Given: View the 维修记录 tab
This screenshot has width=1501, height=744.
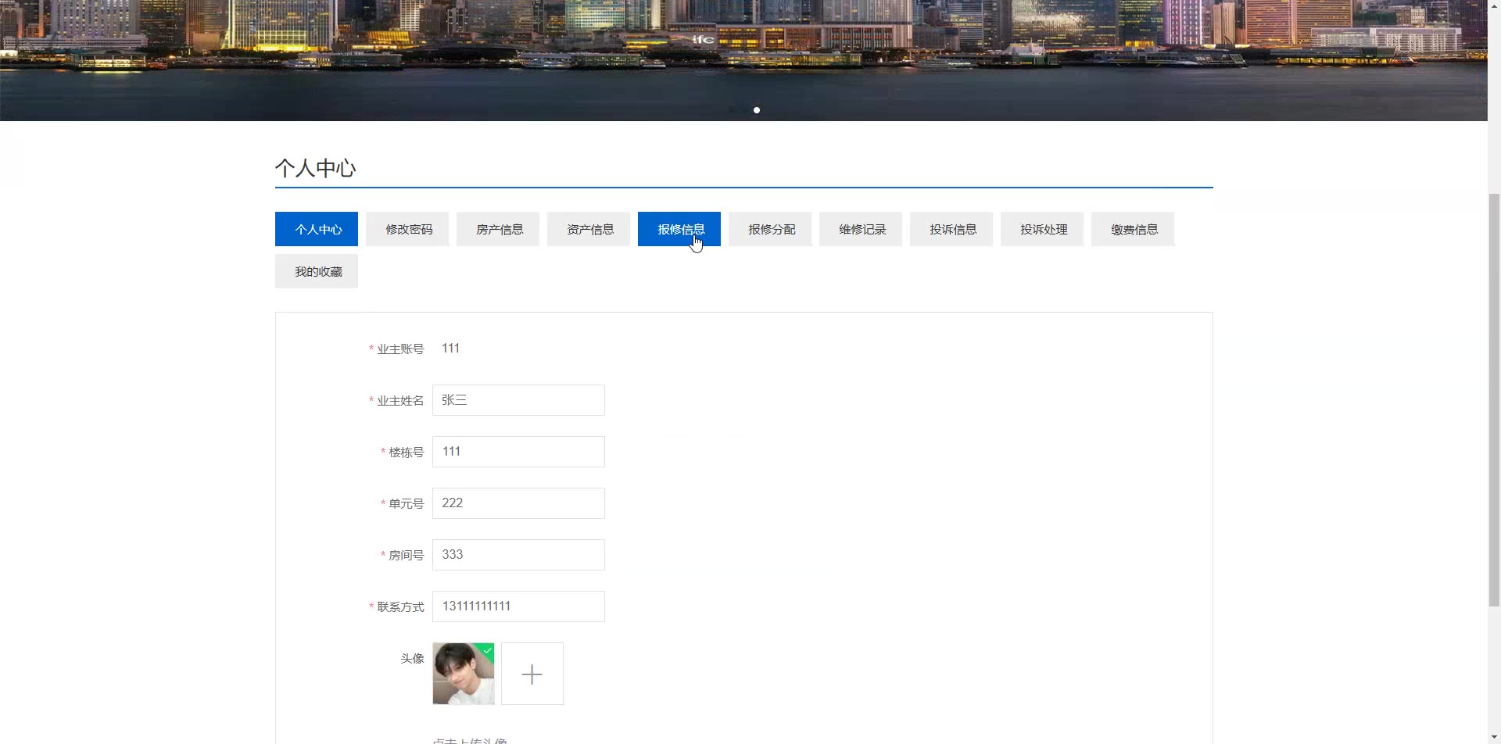Looking at the screenshot, I should coord(861,229).
